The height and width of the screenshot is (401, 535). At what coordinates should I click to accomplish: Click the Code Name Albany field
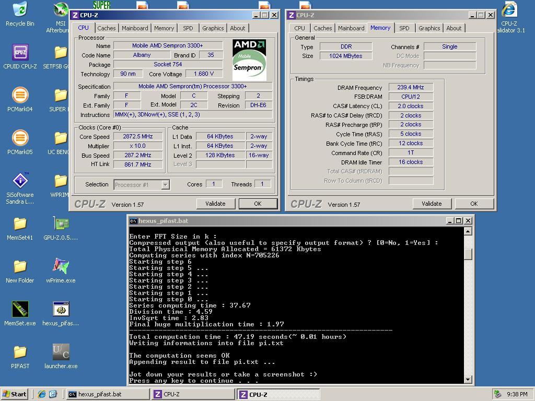pos(142,55)
